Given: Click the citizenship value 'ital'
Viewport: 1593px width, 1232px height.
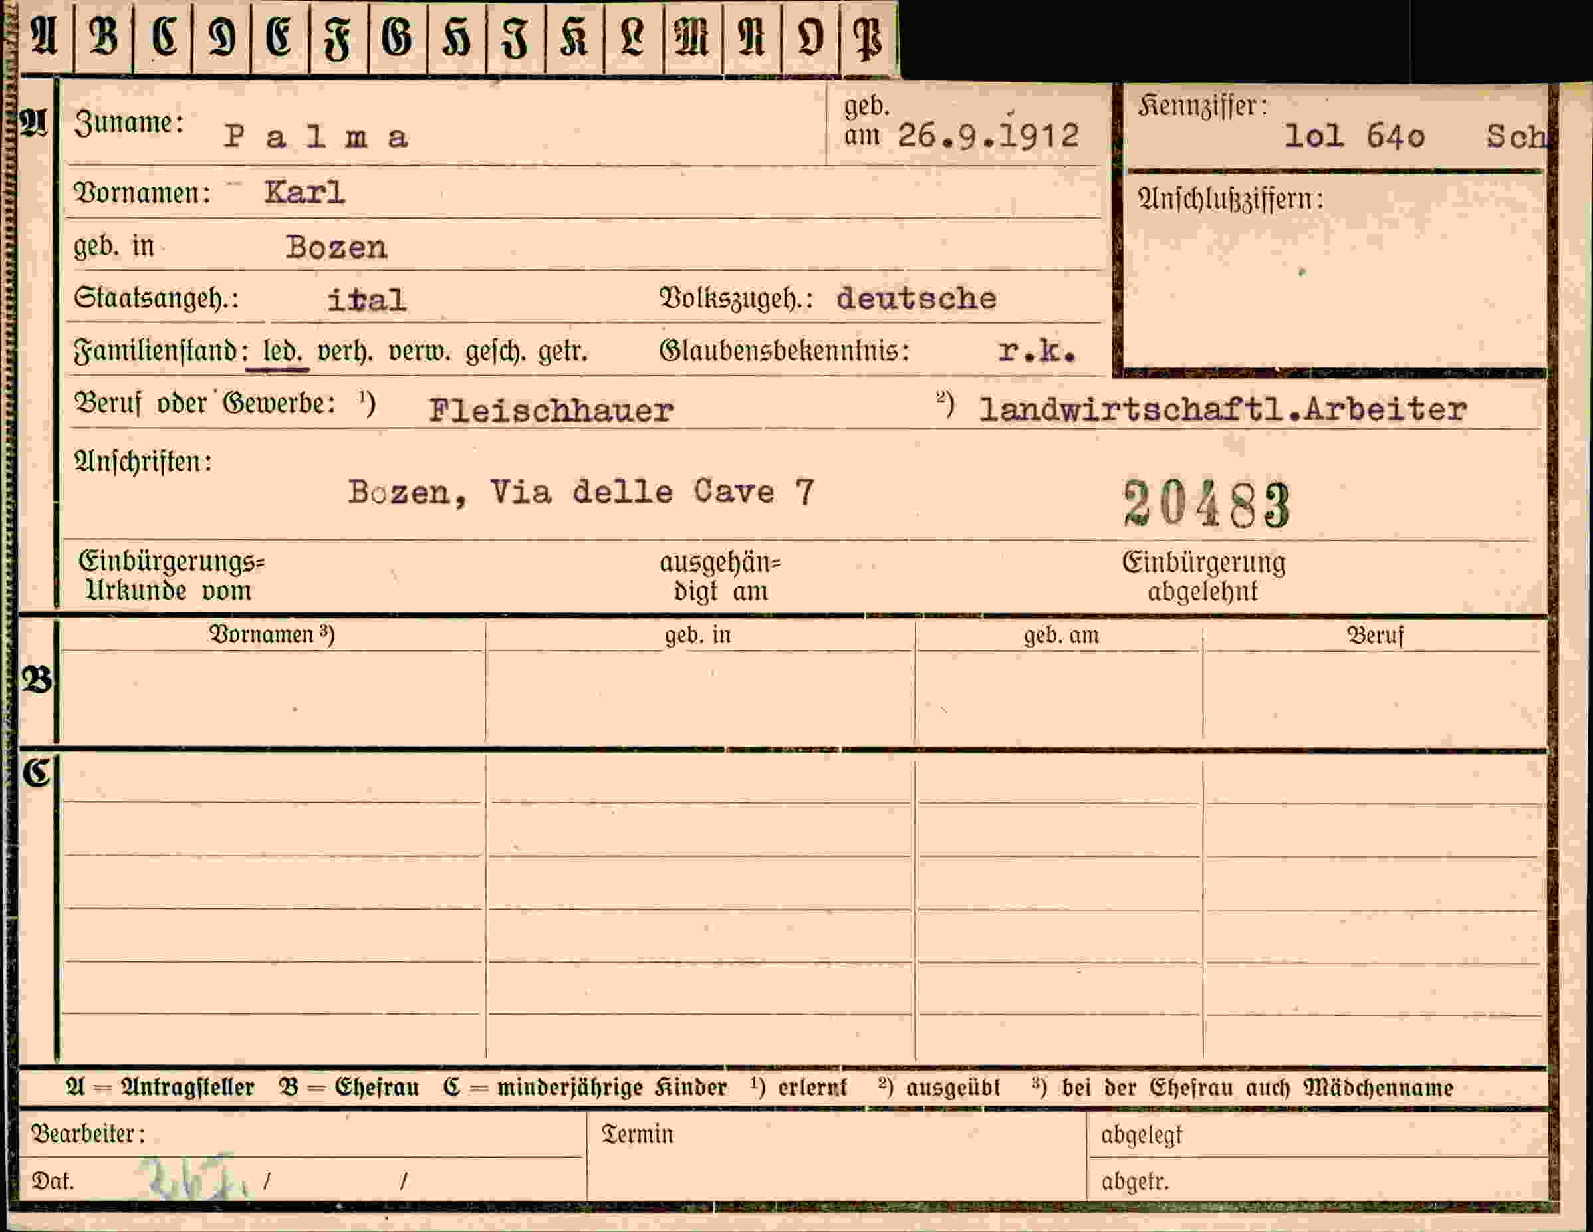Looking at the screenshot, I should point(366,301).
